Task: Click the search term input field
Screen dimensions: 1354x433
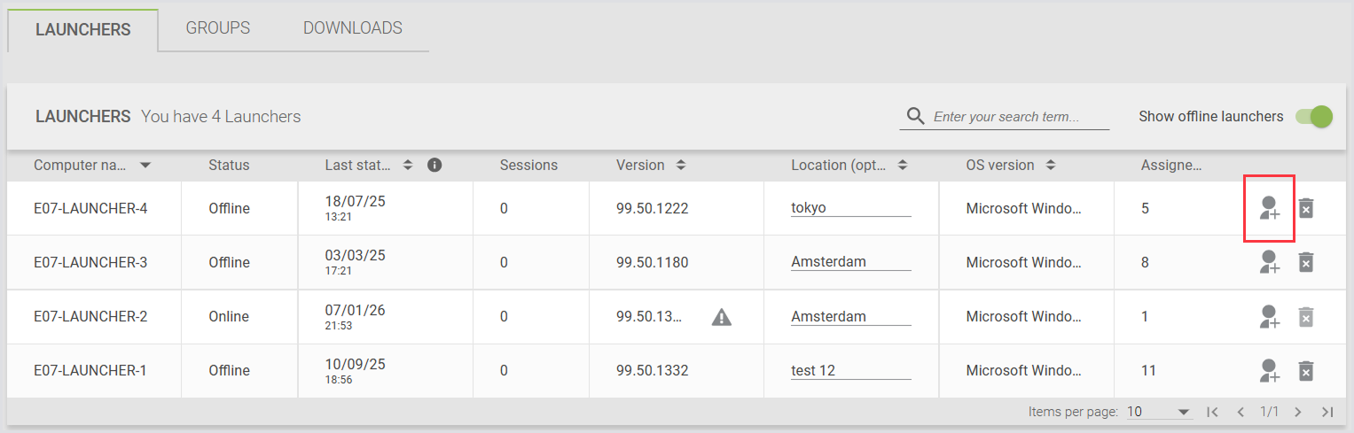Action: 1020,117
